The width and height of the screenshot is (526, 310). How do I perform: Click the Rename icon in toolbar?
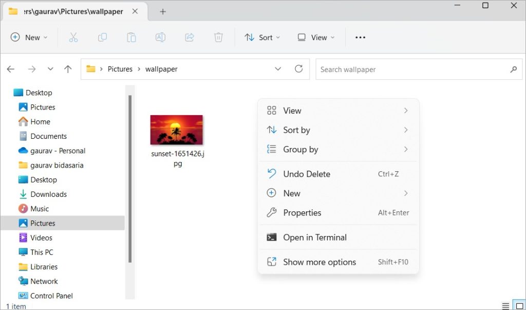point(160,37)
